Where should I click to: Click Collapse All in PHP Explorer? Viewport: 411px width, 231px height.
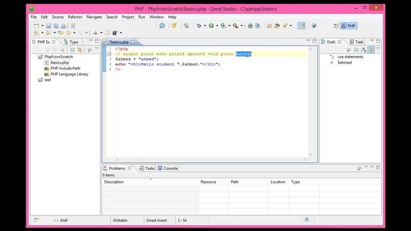tap(73, 50)
